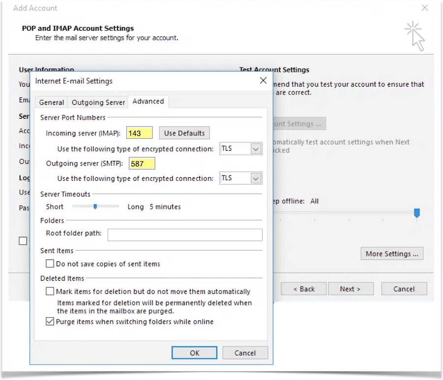Click the Incoming server IMAP port field
443x380 pixels.
(140, 133)
